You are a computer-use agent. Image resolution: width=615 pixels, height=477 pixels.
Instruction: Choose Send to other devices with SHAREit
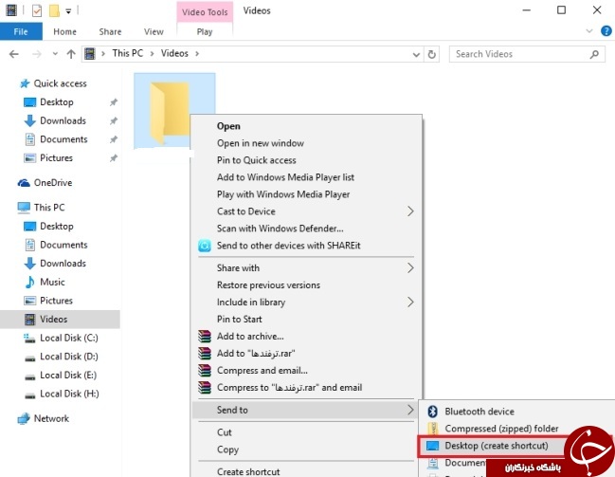point(289,246)
